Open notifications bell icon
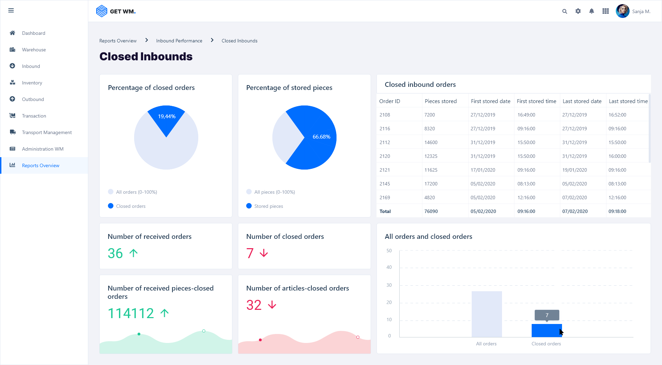This screenshot has width=662, height=365. pyautogui.click(x=591, y=11)
